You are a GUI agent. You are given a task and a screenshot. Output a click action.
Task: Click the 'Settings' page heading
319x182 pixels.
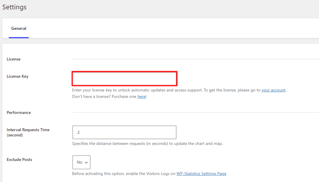point(14,7)
